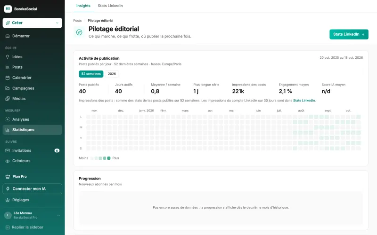This screenshot has height=235, width=377.
Task: Click the gear icon beside Réglages
Action: pyautogui.click(x=8, y=200)
